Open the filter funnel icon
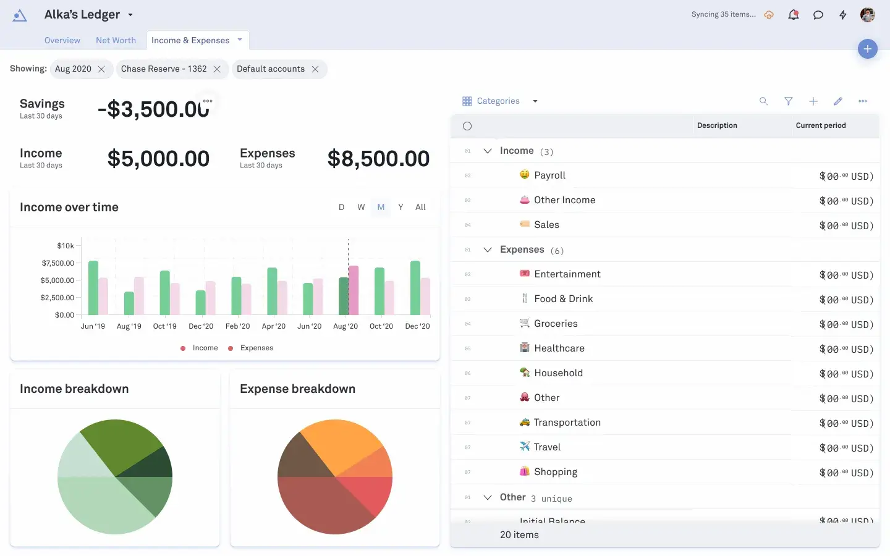890x556 pixels. coord(789,101)
